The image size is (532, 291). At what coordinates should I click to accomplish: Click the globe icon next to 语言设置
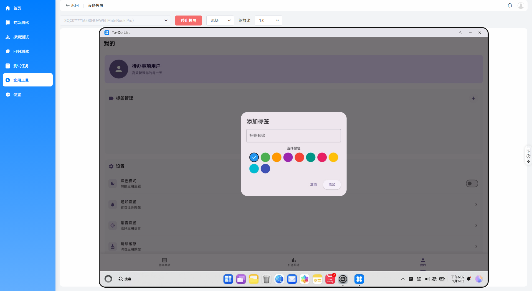pos(112,225)
